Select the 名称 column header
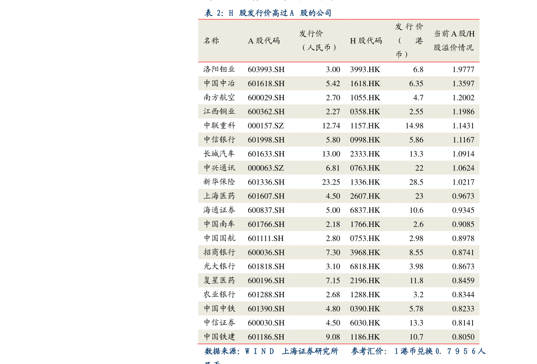The width and height of the screenshot is (537, 364). click(211, 41)
